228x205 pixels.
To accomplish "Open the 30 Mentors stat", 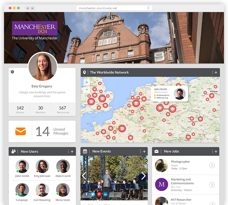I will pos(41,110).
